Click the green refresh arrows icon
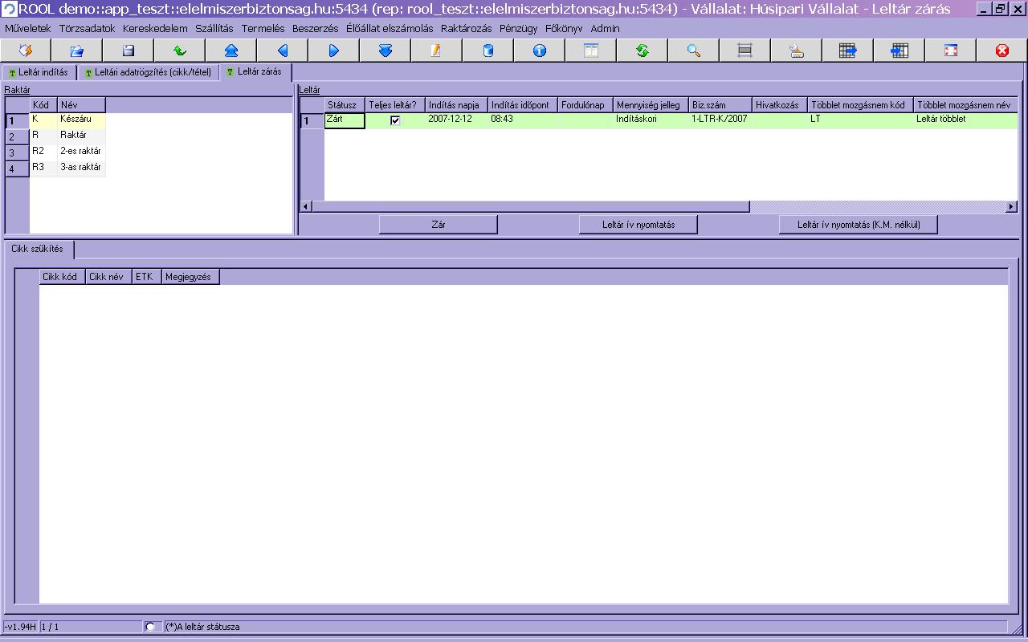Image resolution: width=1028 pixels, height=642 pixels. pos(642,51)
